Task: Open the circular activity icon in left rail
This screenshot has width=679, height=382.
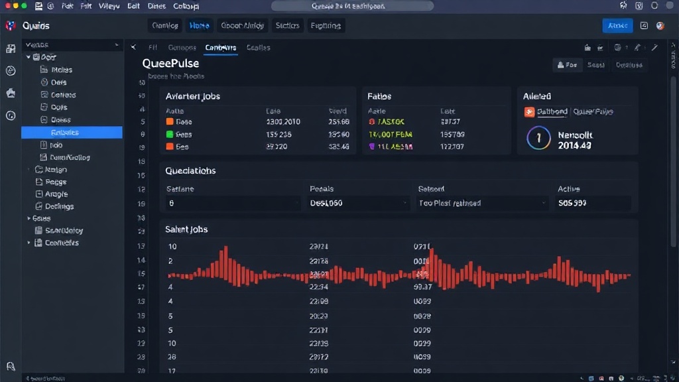Action: coord(11,70)
